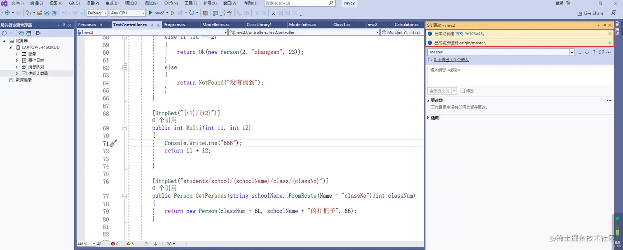
Task: Click the 0 个传出 / 0 个传入 link
Action: (451, 60)
